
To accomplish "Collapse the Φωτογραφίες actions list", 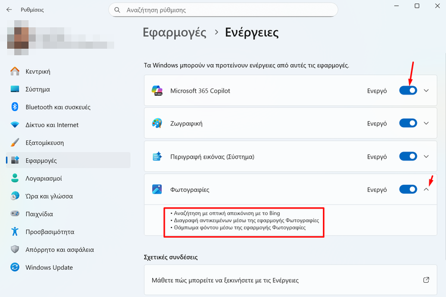I will [426, 189].
